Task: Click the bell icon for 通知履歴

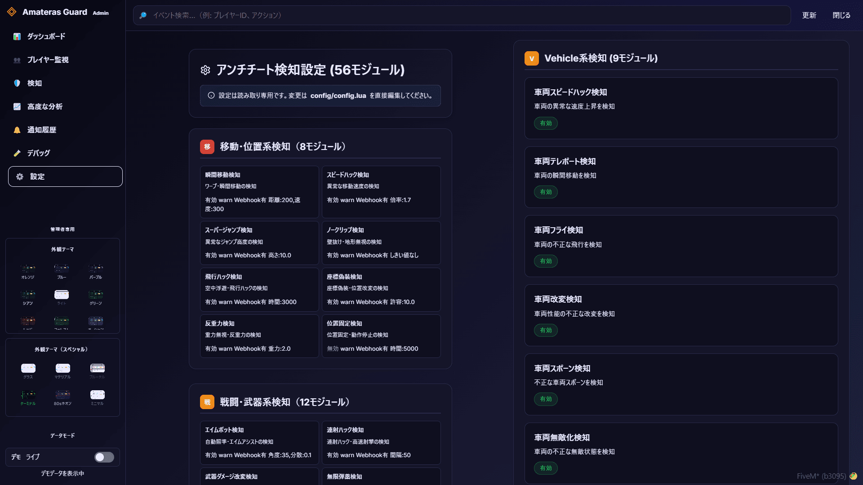Action: (17, 130)
